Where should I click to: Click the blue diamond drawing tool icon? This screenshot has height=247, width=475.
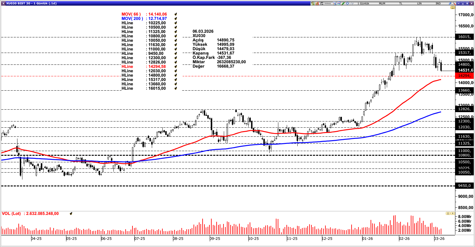347,3
